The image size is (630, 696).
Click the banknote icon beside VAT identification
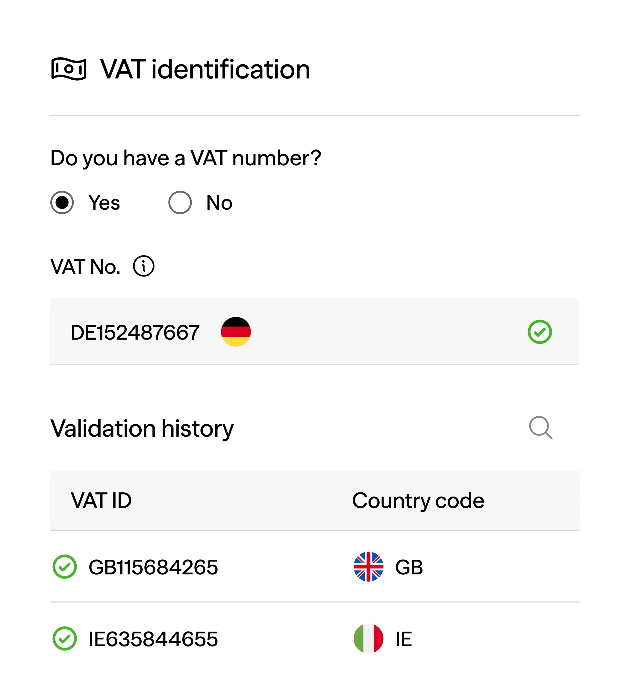[x=69, y=69]
